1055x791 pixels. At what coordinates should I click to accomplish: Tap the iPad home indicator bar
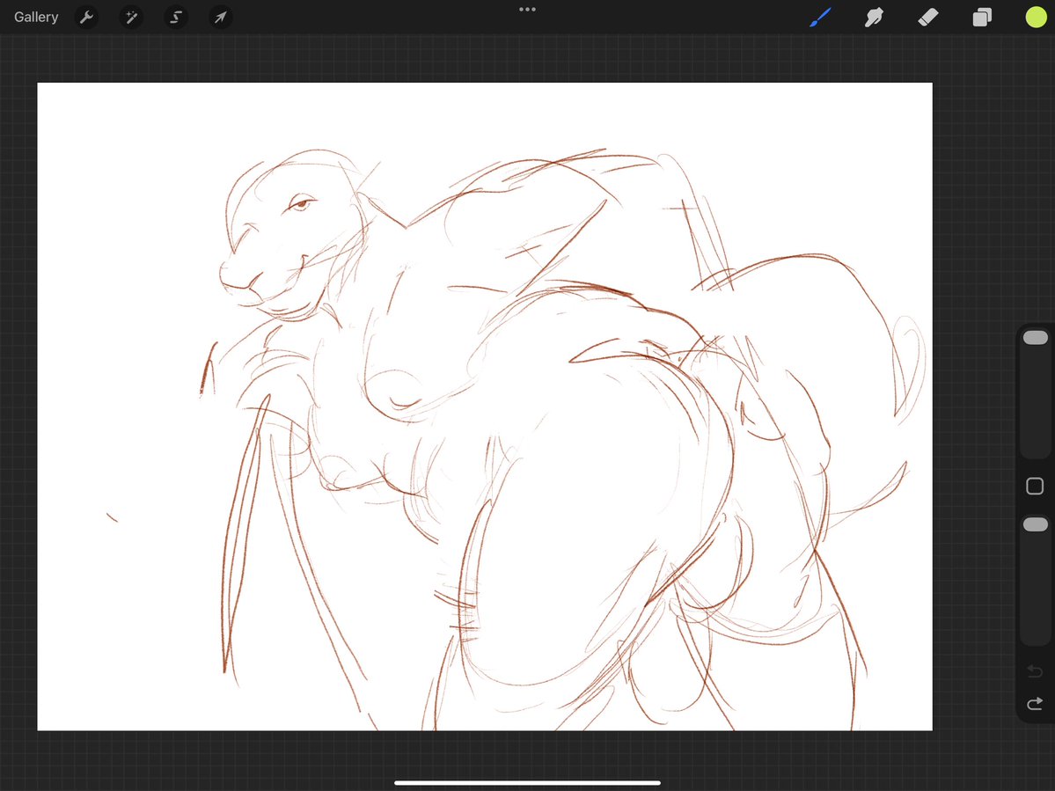(528, 783)
